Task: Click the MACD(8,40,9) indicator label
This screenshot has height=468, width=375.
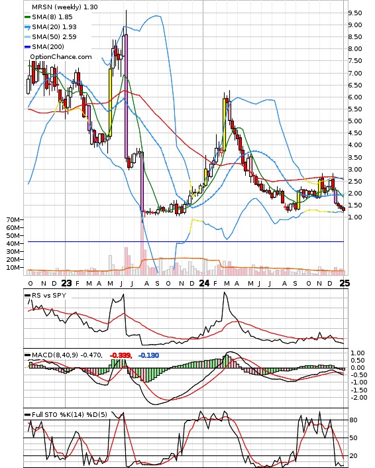Action: point(55,355)
